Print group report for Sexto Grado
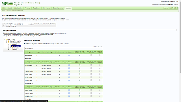 79,90
